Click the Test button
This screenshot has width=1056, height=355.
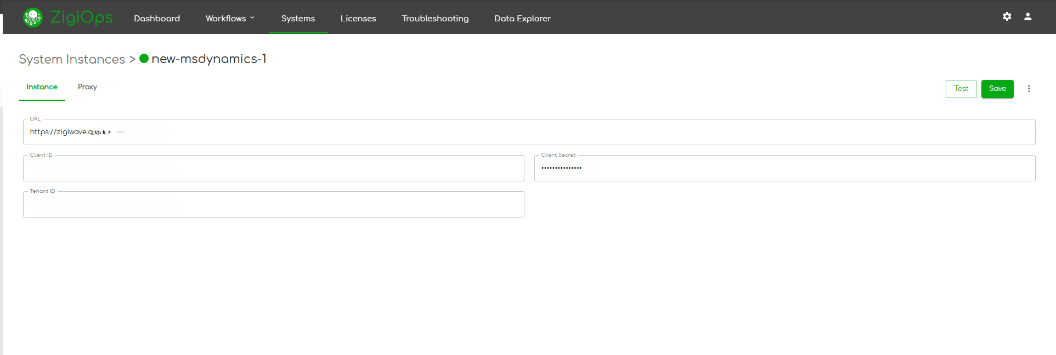coord(961,89)
